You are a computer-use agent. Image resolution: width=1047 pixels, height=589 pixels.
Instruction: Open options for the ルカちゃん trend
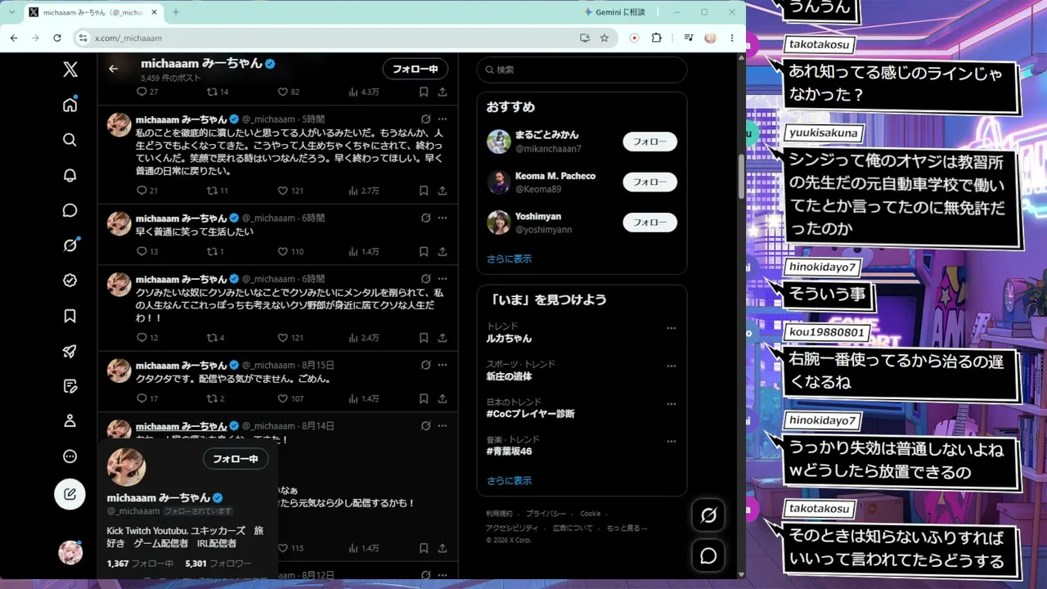(672, 328)
